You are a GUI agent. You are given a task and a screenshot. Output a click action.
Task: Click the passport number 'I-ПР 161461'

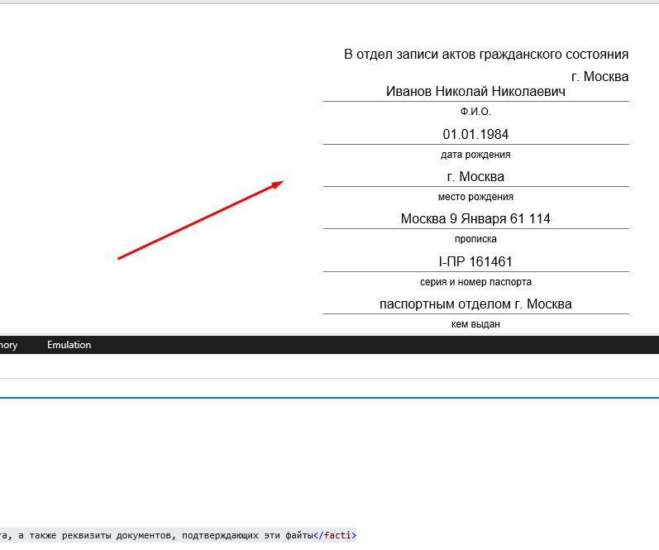(475, 261)
